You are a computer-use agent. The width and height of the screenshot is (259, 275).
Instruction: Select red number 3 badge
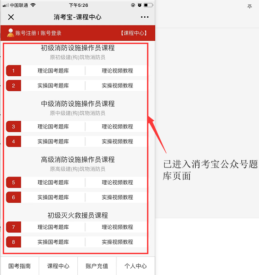pos(14,127)
